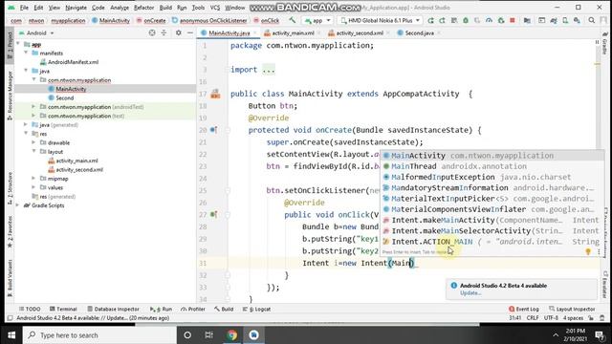Click the Update... link in notification
This screenshot has height=344, width=612.
coord(470,293)
